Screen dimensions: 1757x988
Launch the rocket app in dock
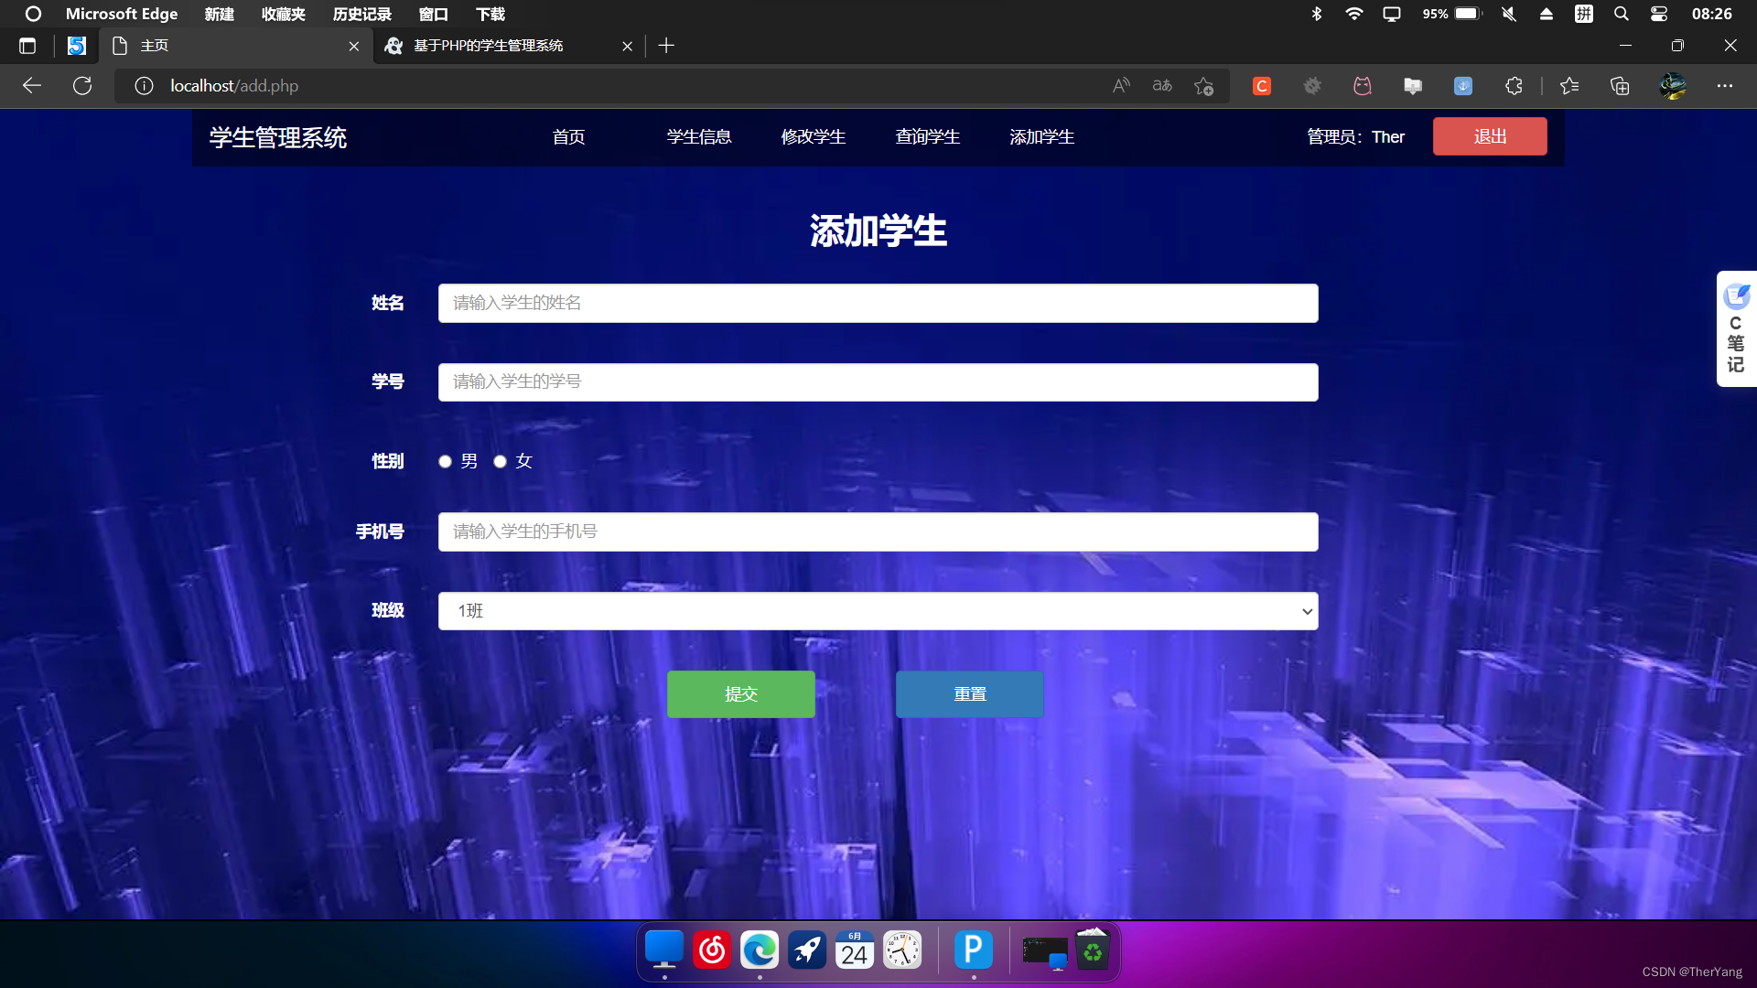[807, 951]
